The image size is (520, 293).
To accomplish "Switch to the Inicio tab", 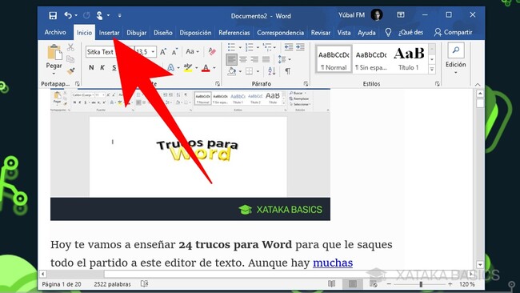I will (x=84, y=33).
